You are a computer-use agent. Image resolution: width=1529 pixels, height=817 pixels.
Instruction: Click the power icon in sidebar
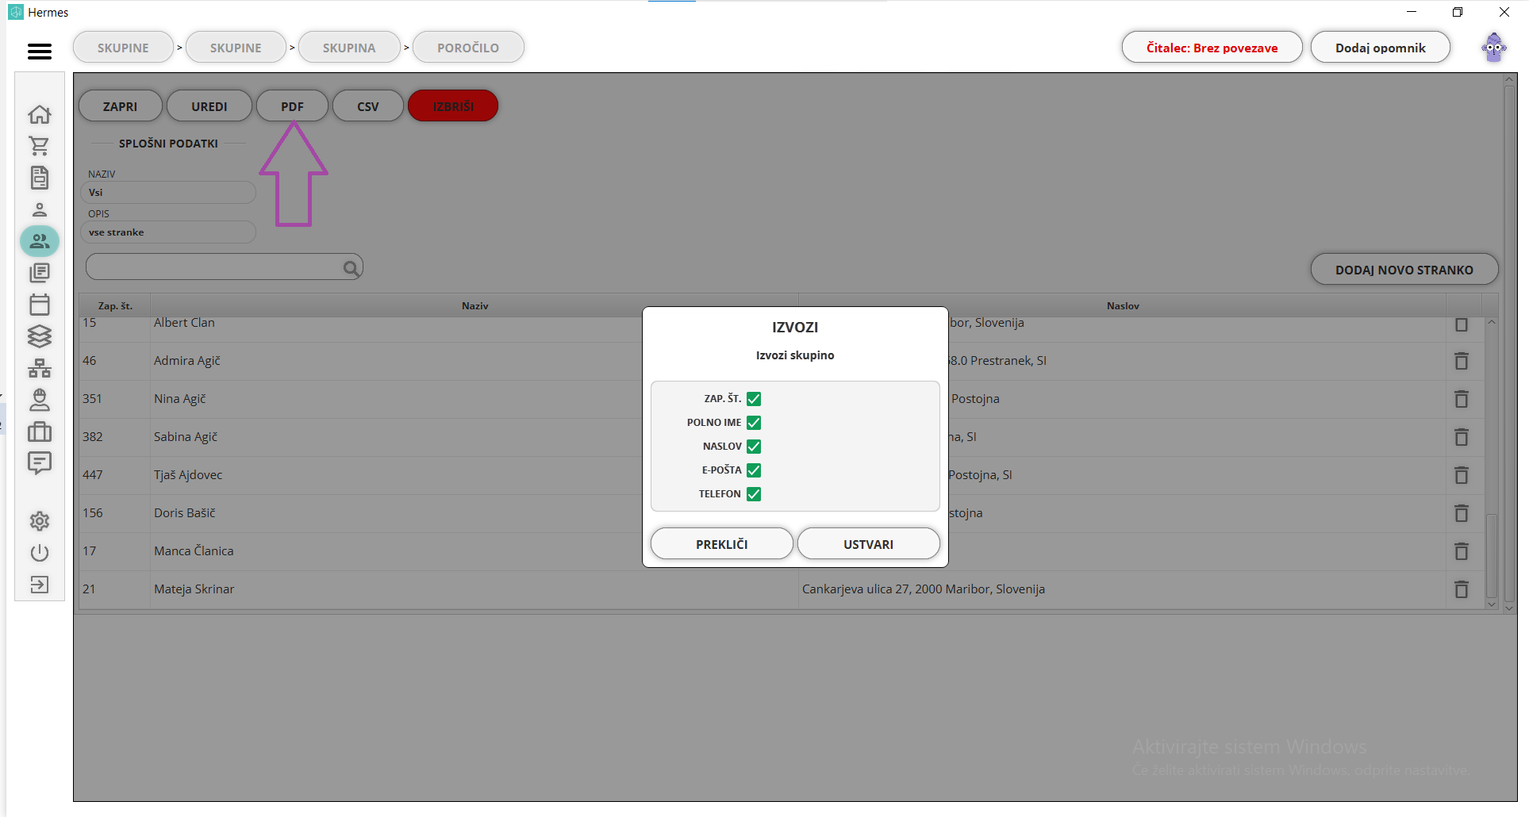pyautogui.click(x=40, y=553)
